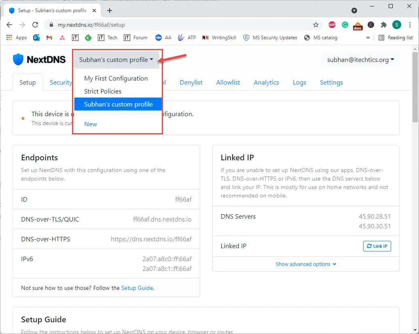Screen dimensions: 419x334
Task: Open the Outlook bookmark icon
Action: coord(36,38)
